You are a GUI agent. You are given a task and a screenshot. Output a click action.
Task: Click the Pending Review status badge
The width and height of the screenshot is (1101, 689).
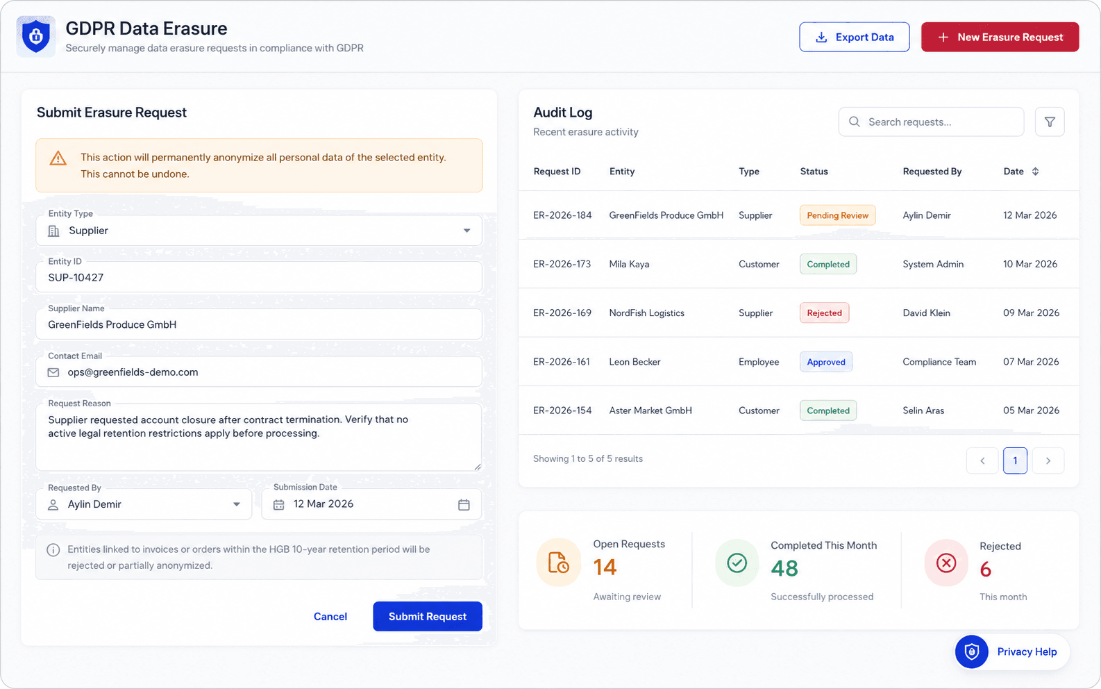837,215
